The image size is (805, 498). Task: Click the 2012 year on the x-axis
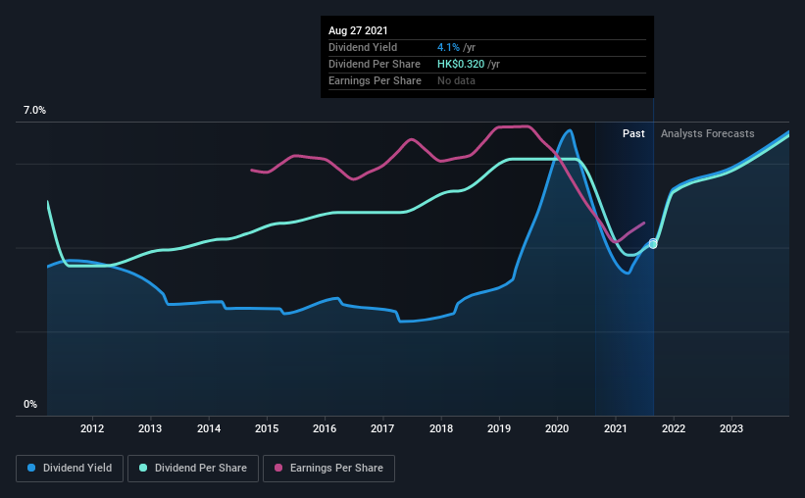(92, 428)
